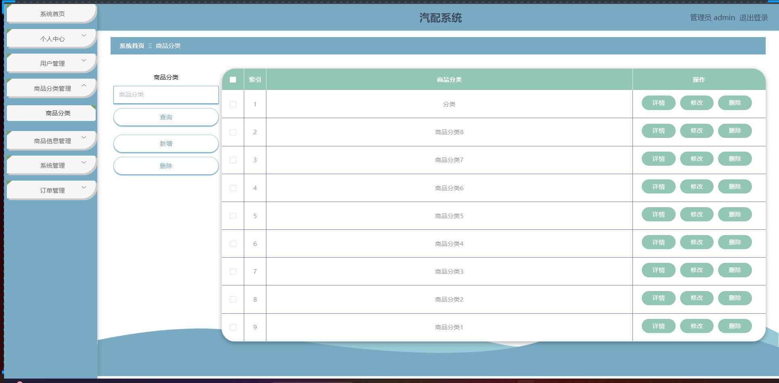This screenshot has width=779, height=383.
Task: Check the box for row 商品分类3
Action: tap(233, 271)
